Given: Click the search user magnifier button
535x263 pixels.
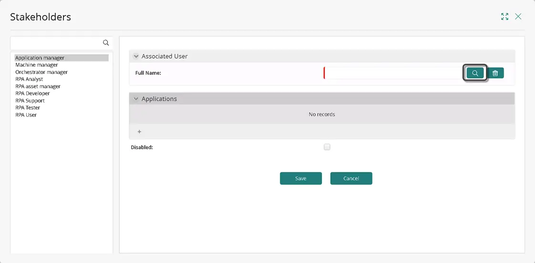Looking at the screenshot, I should [x=475, y=73].
